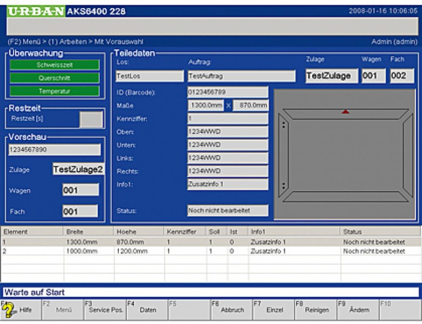Click the ID Barcode field 0123456789

pyautogui.click(x=227, y=92)
